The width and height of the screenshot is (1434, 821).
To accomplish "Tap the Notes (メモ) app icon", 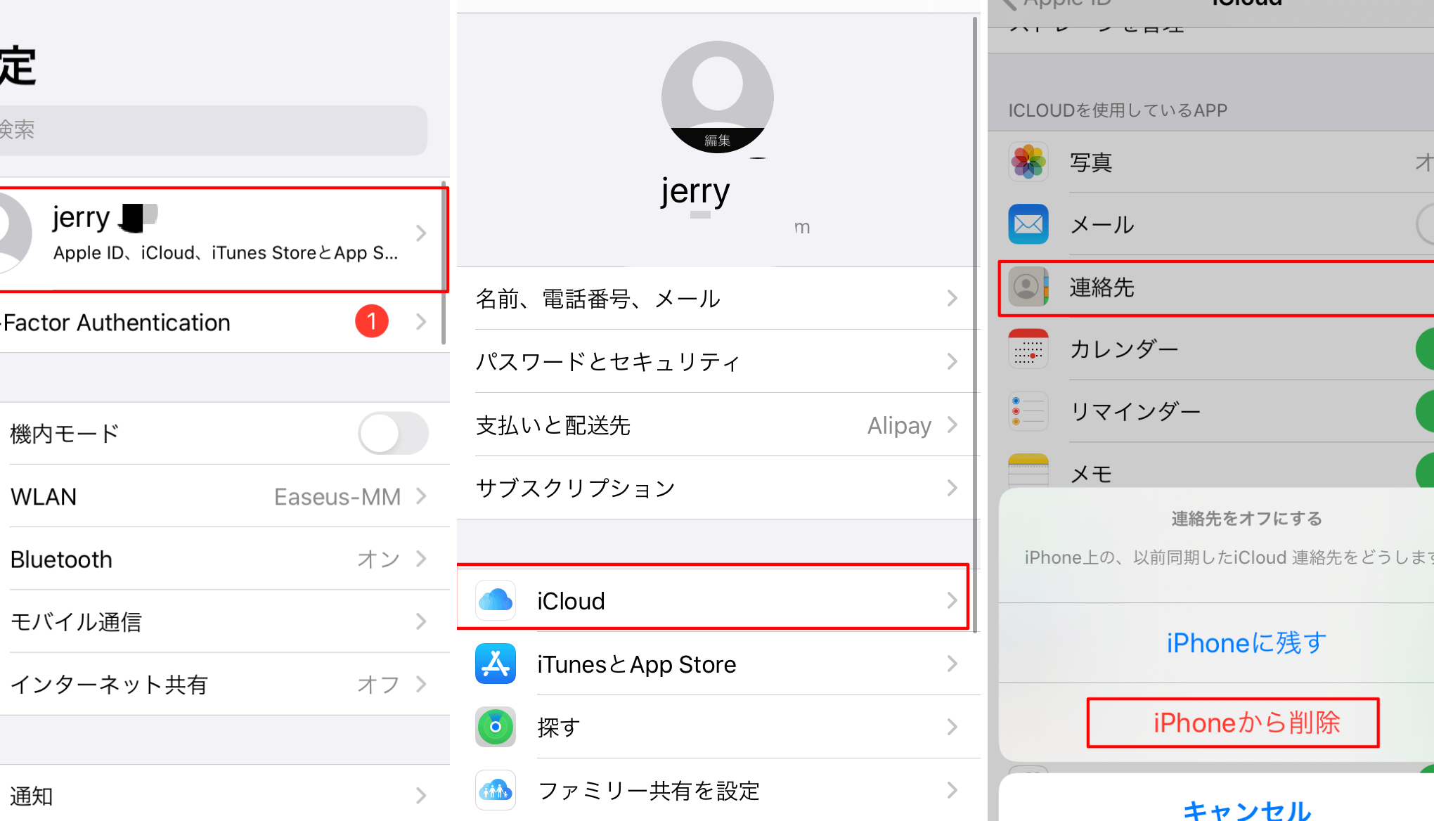I will click(1028, 471).
